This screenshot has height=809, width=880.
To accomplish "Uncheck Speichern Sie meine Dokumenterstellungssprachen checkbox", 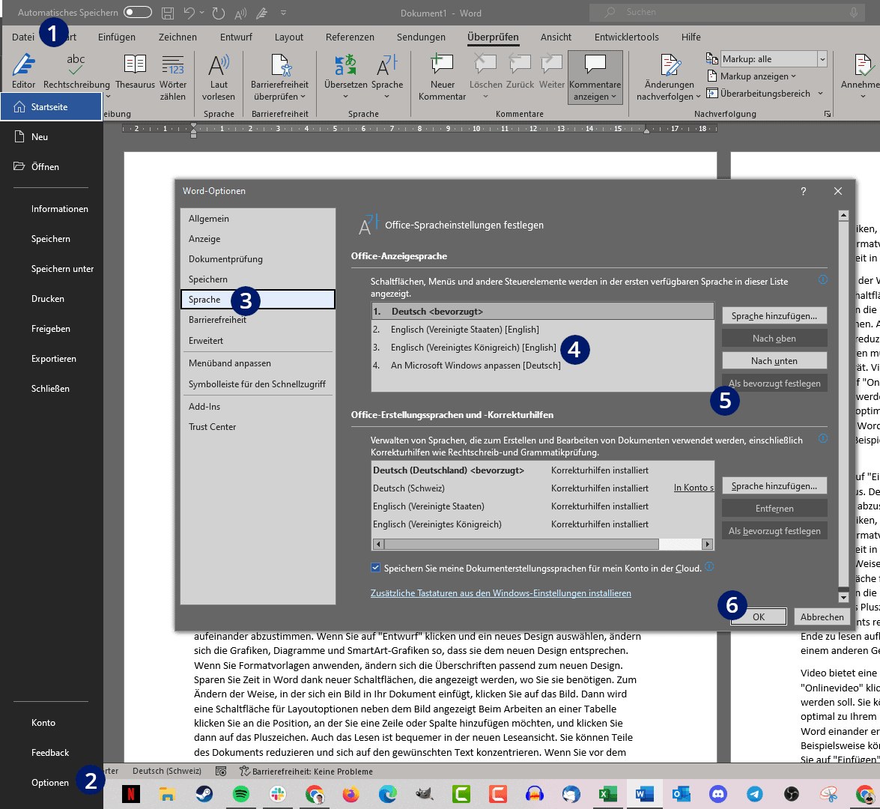I will click(x=375, y=568).
